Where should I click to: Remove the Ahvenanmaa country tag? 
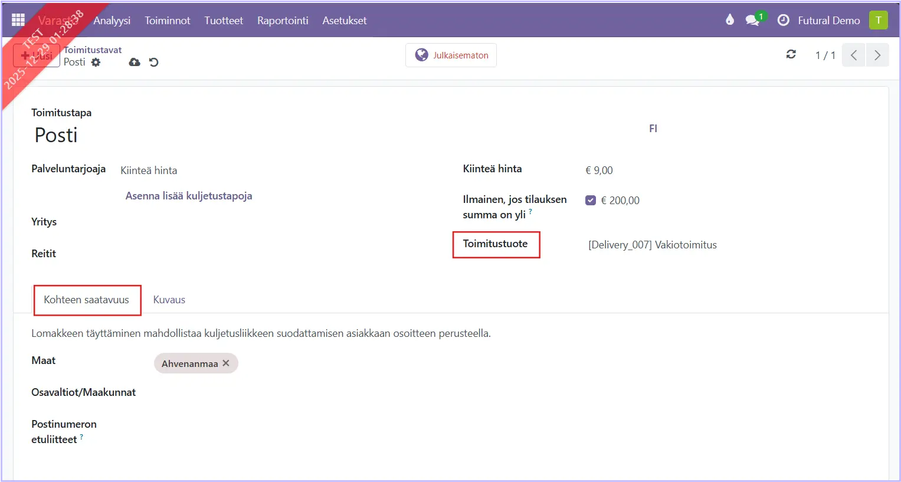click(x=226, y=363)
